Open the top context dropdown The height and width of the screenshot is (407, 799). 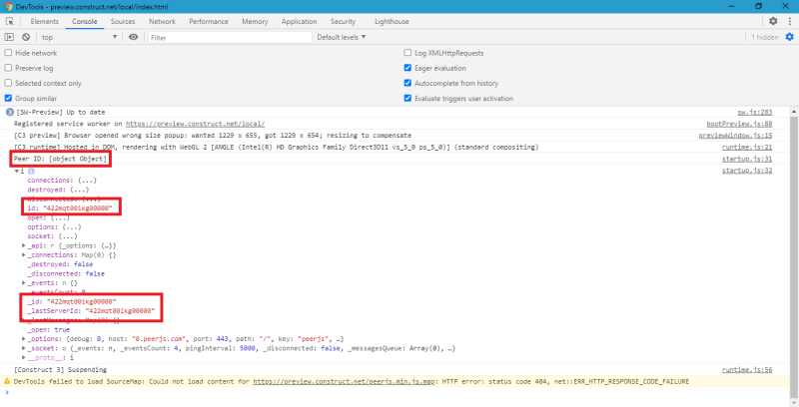pos(80,37)
